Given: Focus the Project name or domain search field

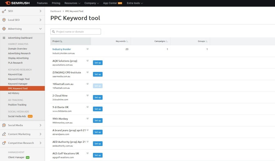Looking at the screenshot, I should point(76,32).
